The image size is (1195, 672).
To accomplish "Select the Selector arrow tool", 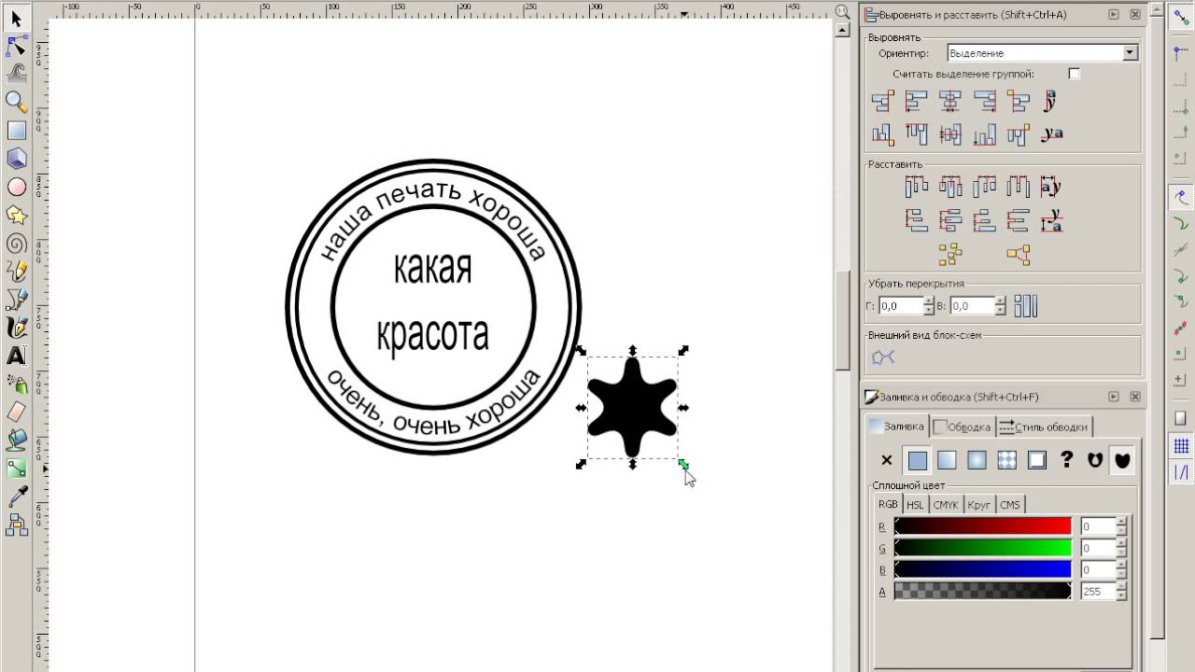I will (x=16, y=18).
